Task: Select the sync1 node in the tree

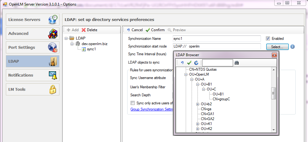Action: [x=91, y=49]
